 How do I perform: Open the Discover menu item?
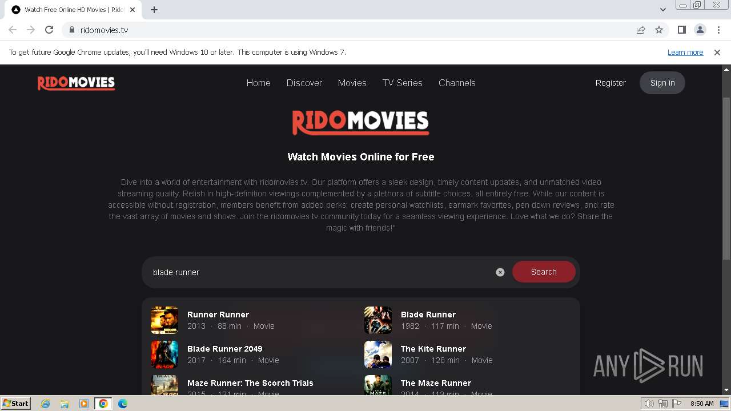(304, 83)
